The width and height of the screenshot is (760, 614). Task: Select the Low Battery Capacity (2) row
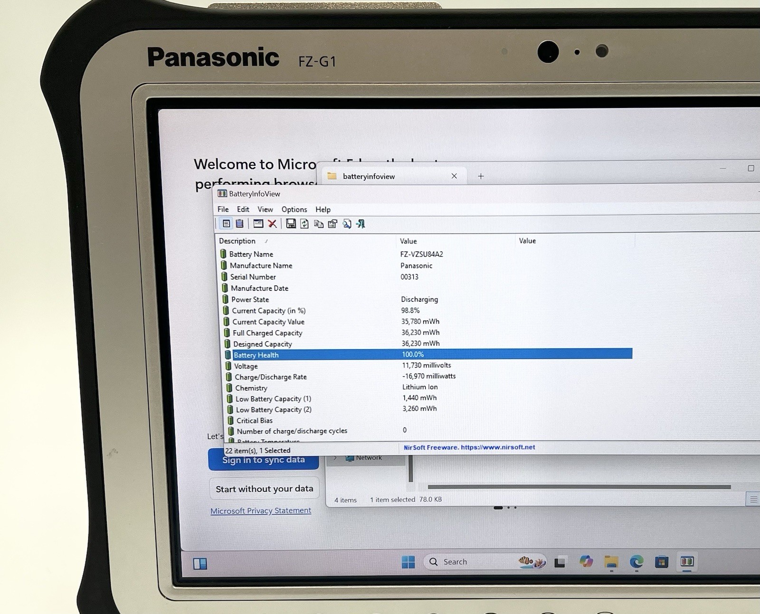(x=429, y=410)
